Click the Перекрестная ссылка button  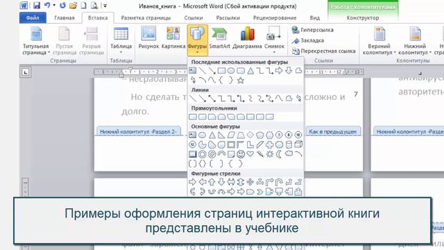324,51
